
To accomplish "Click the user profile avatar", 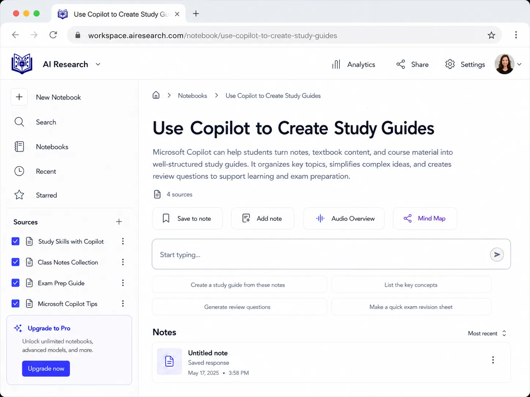I will (x=504, y=64).
